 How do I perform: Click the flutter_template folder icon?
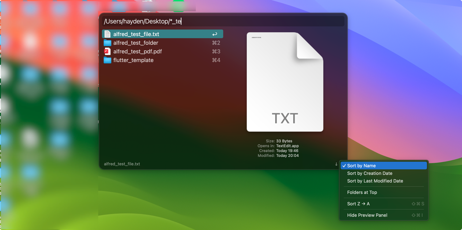tap(107, 60)
